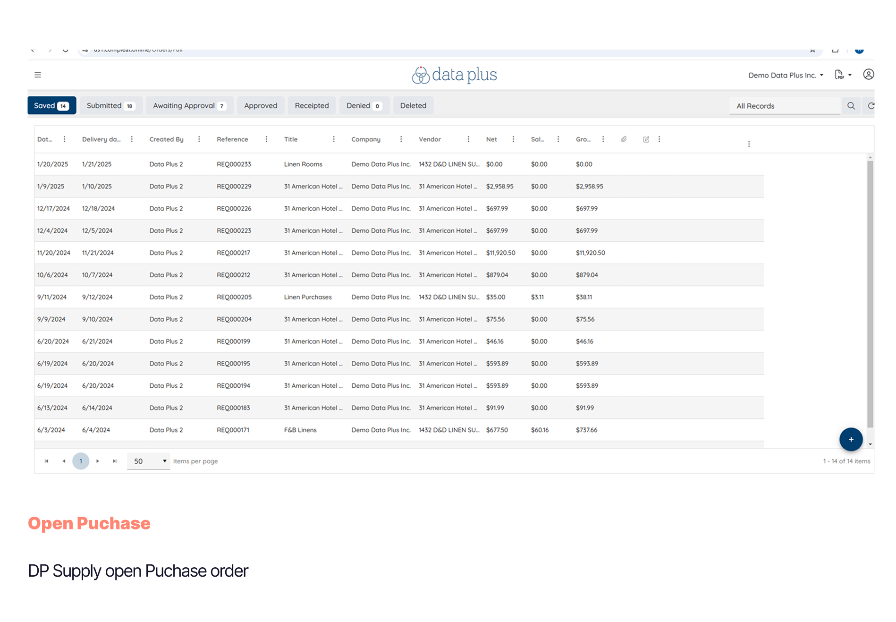Open edit-icon column options menu
896x622 pixels.
click(659, 139)
